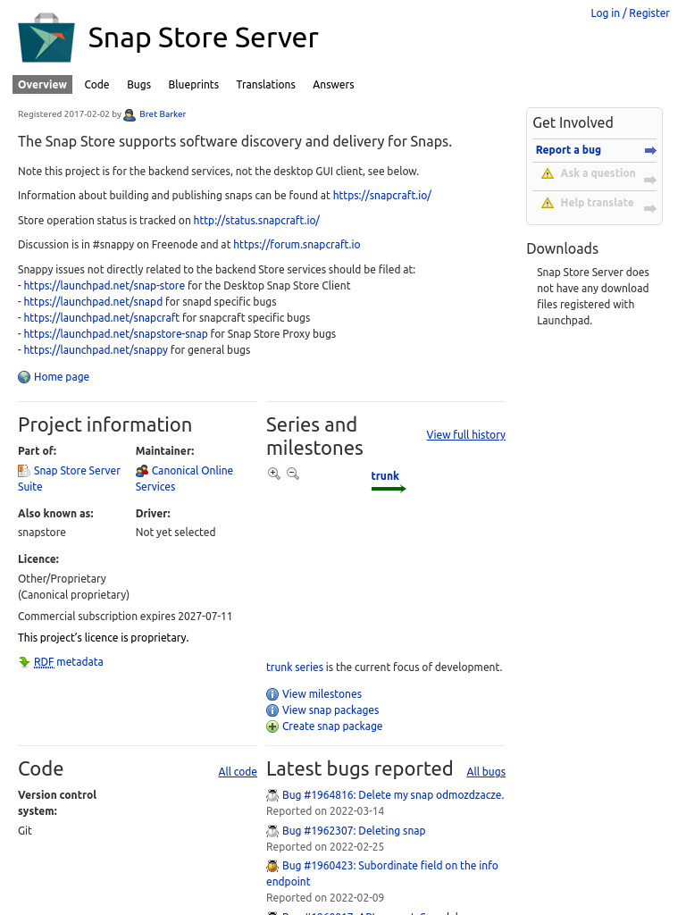Click the info icon beside View milestones
Viewport: 686px width, 915px height.
(272, 693)
